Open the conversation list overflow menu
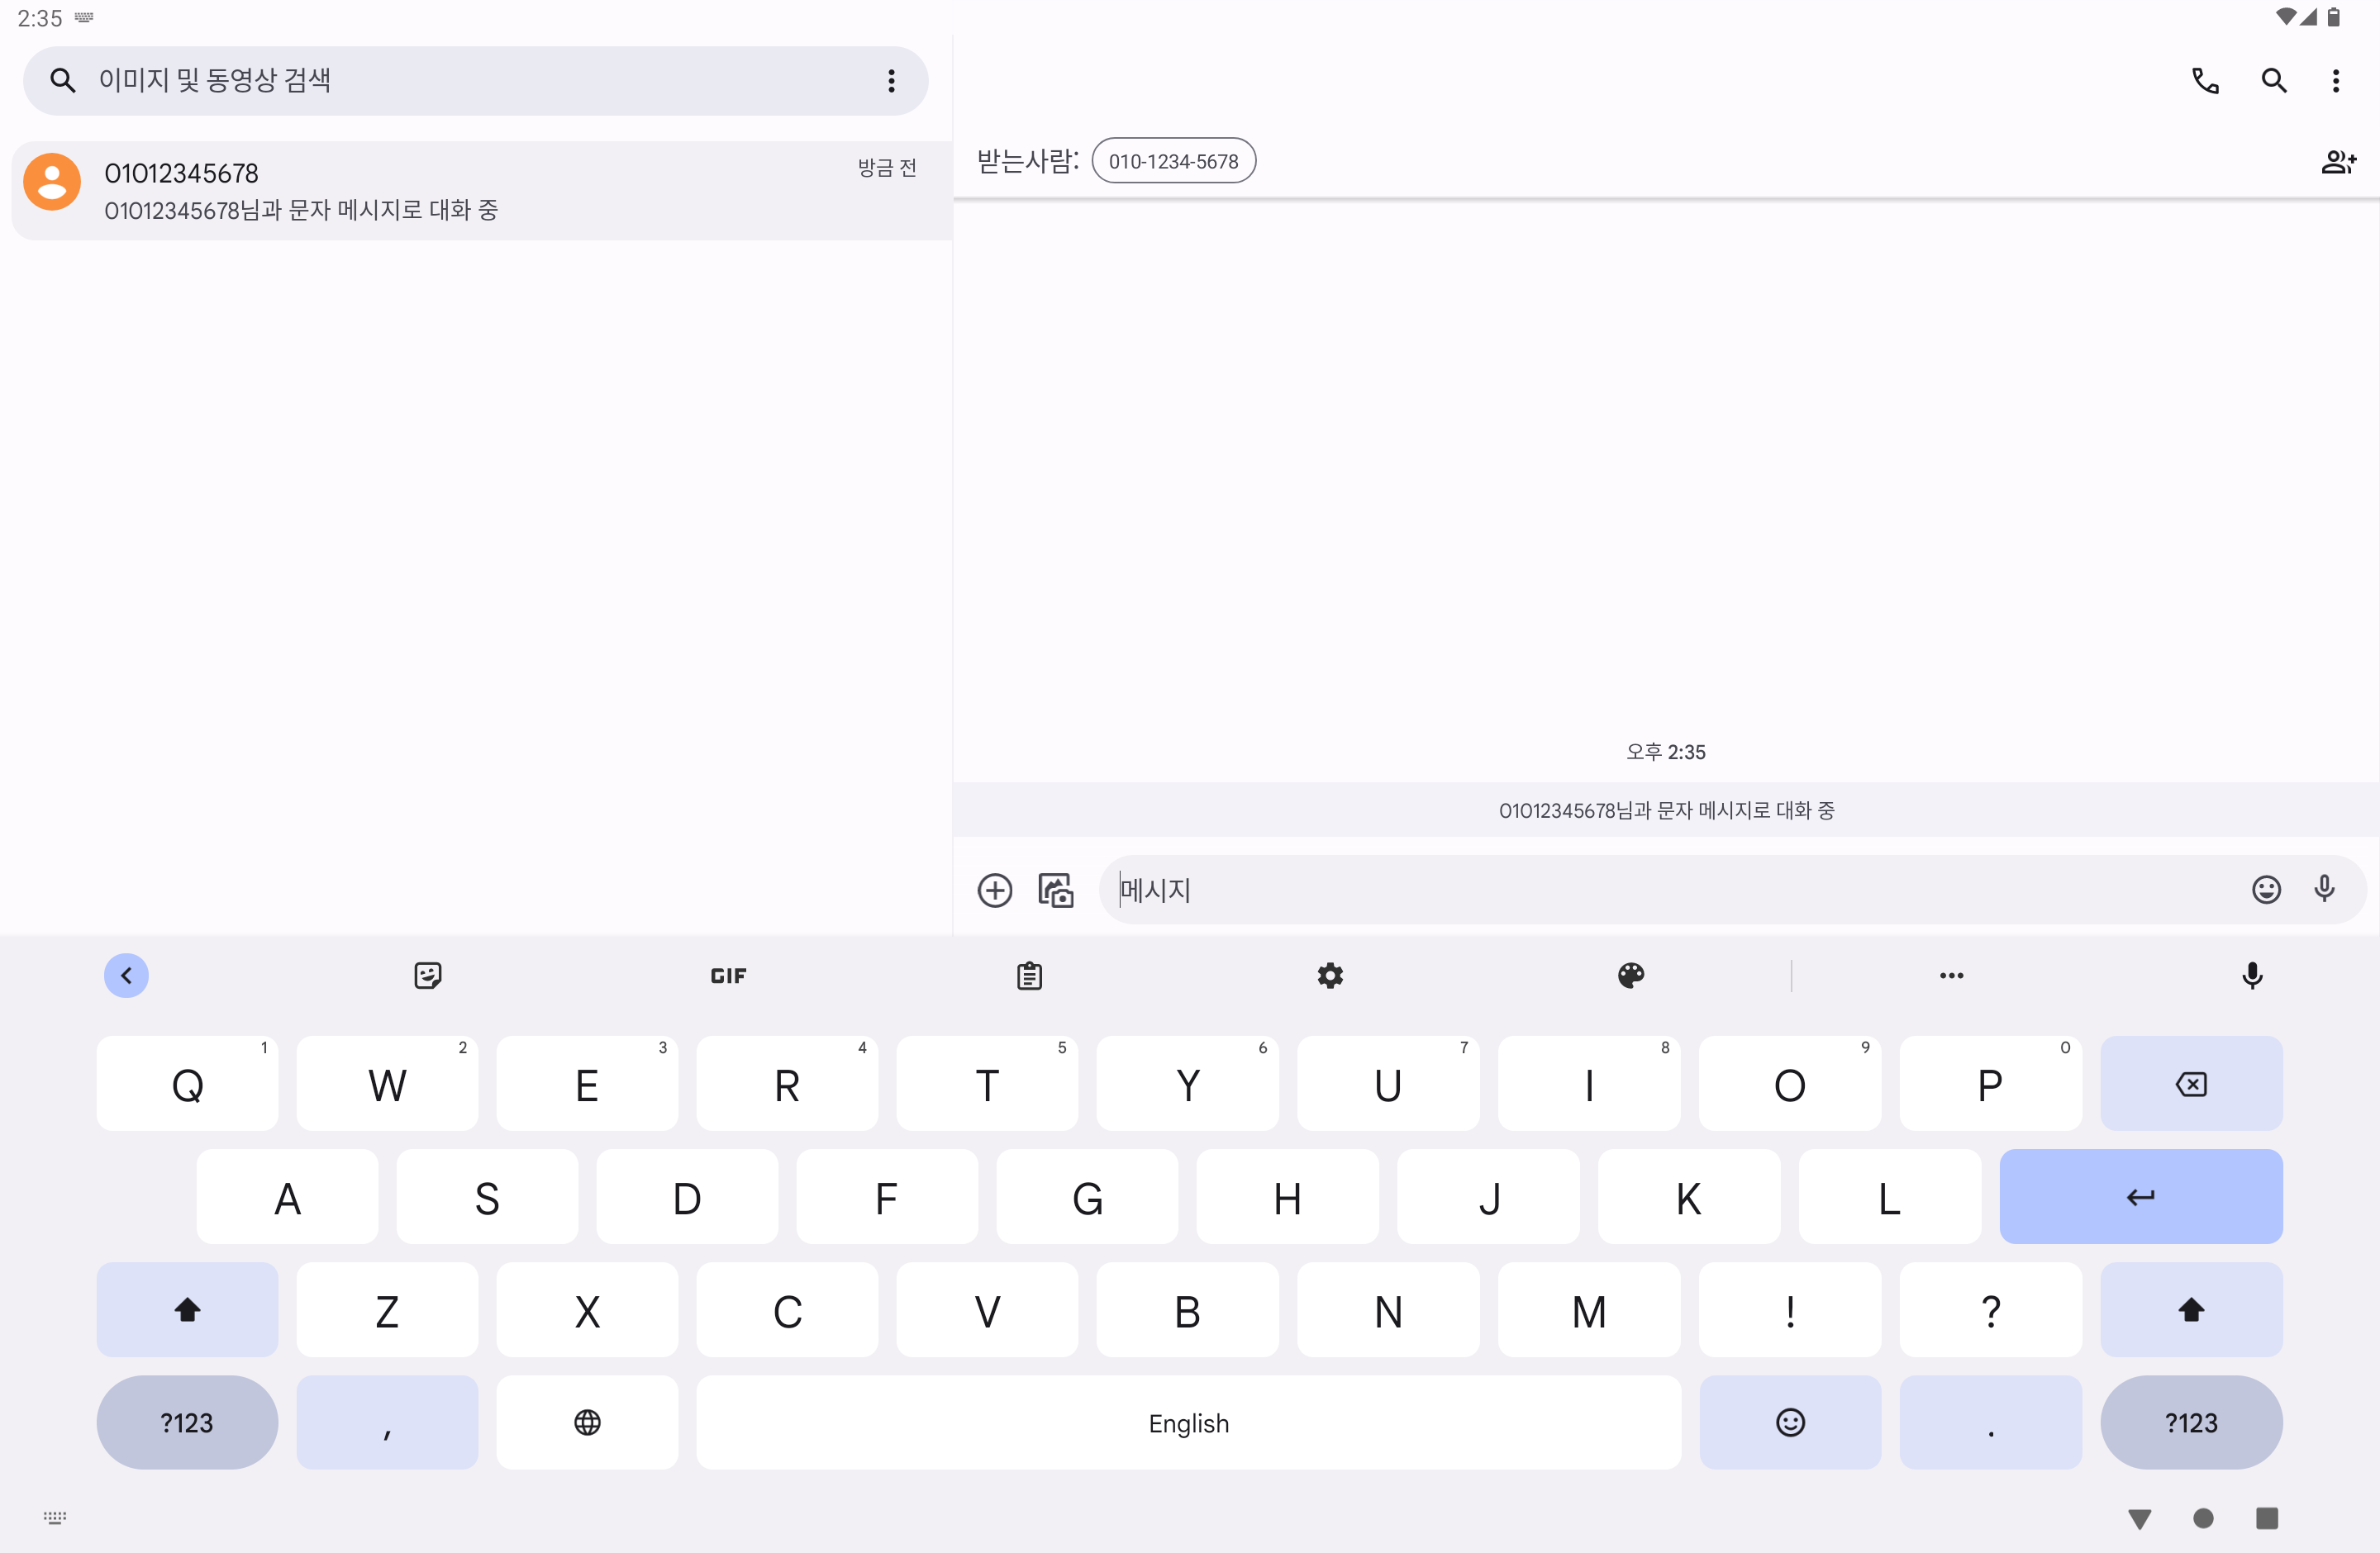 (891, 80)
